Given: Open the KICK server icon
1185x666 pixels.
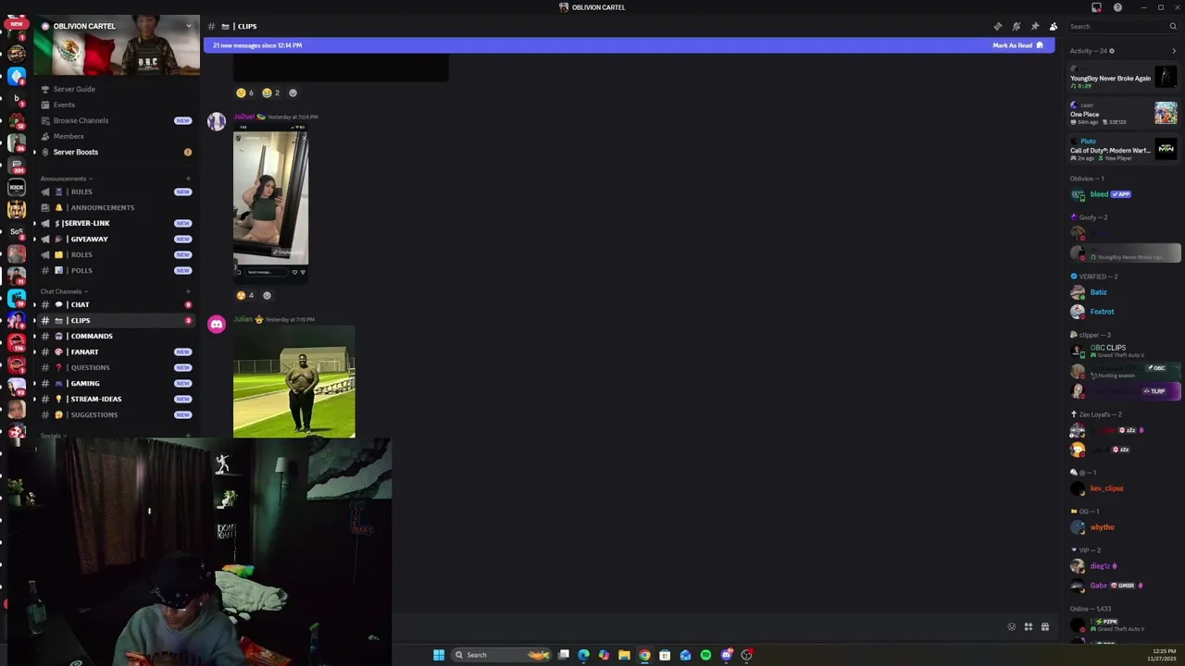Looking at the screenshot, I should pos(17,187).
